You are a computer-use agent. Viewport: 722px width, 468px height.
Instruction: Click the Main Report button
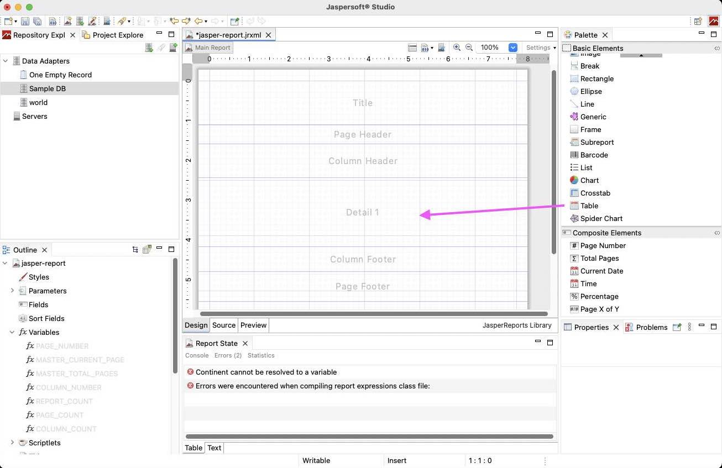208,48
